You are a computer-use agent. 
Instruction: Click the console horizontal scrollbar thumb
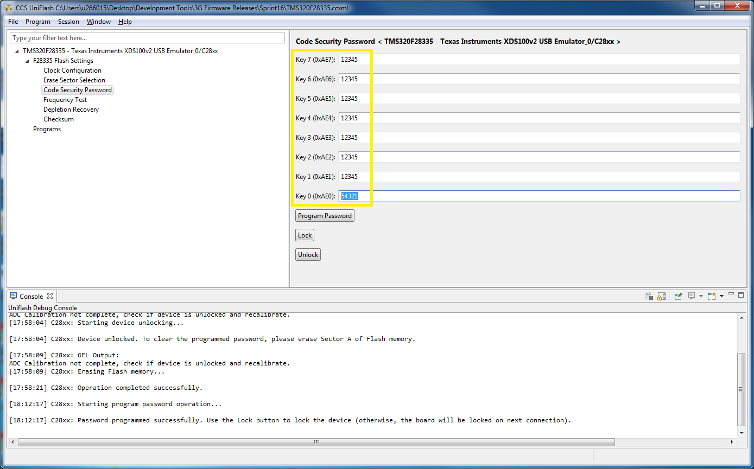point(316,442)
